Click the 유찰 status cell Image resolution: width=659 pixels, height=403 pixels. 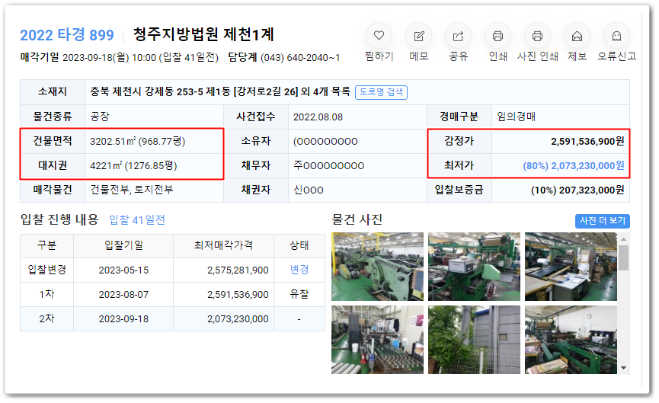[299, 295]
